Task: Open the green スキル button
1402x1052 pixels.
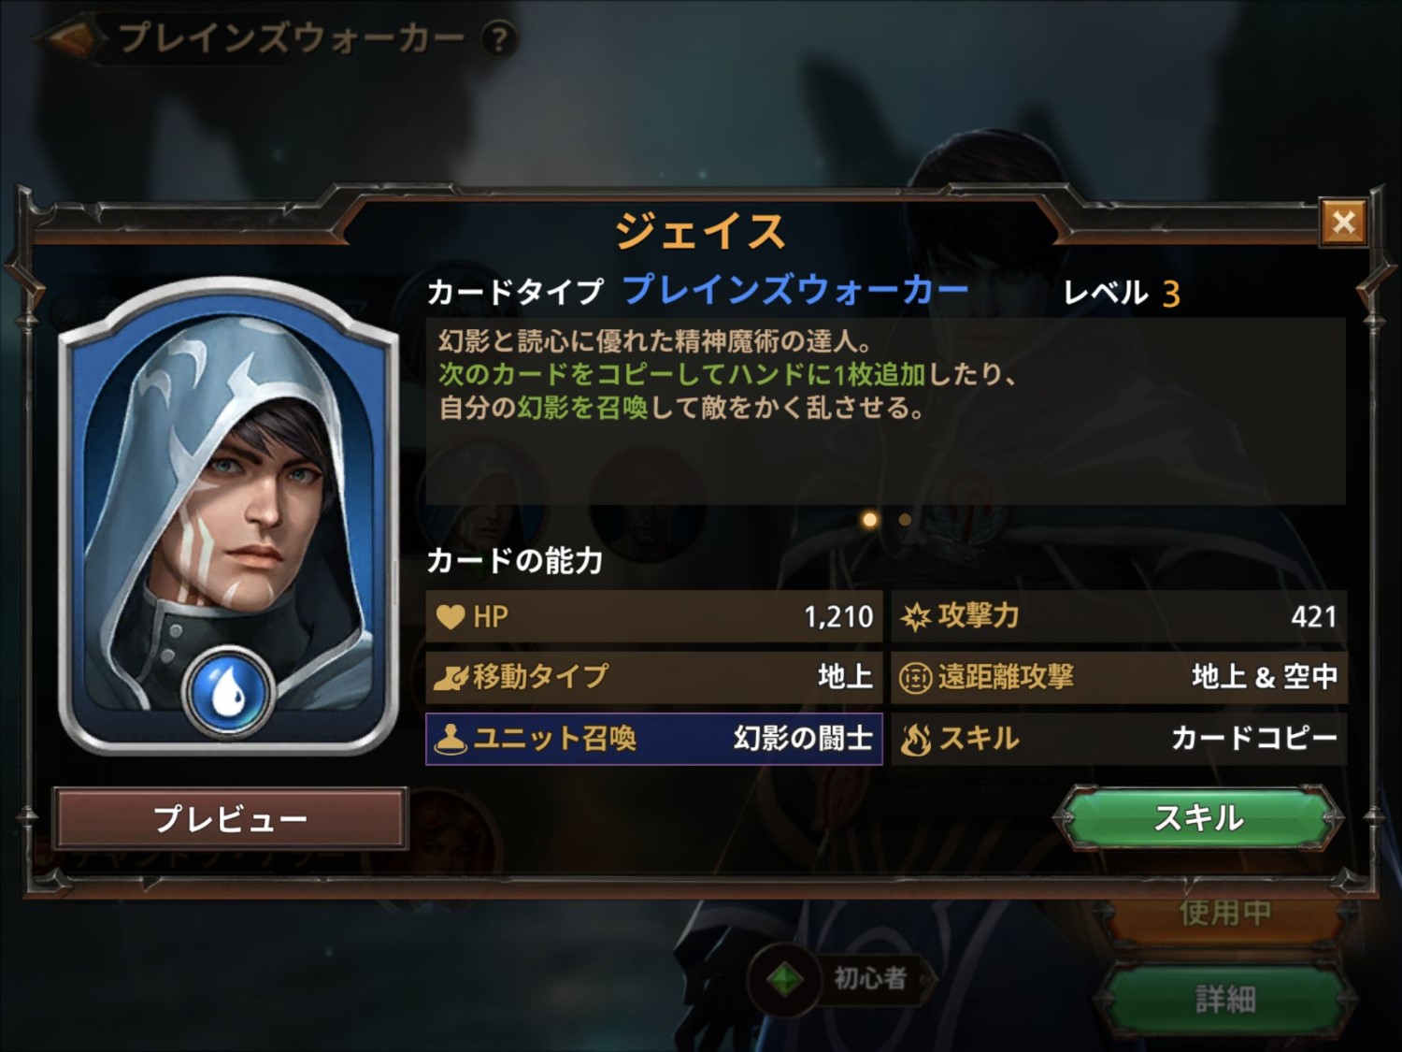Action: tap(1198, 818)
